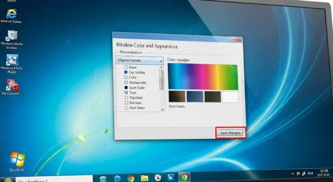333x182 pixels.
Task: Show hidden system tray icons
Action: (x=293, y=174)
